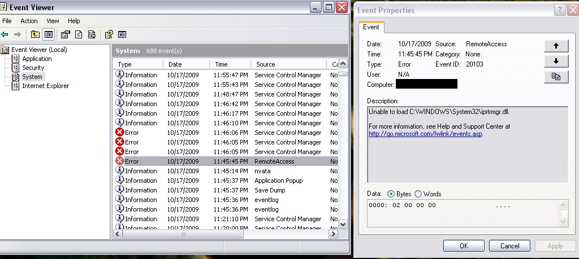Click the horizontal scrollbar left arrow
This screenshot has height=259, width=579.
(118, 234)
